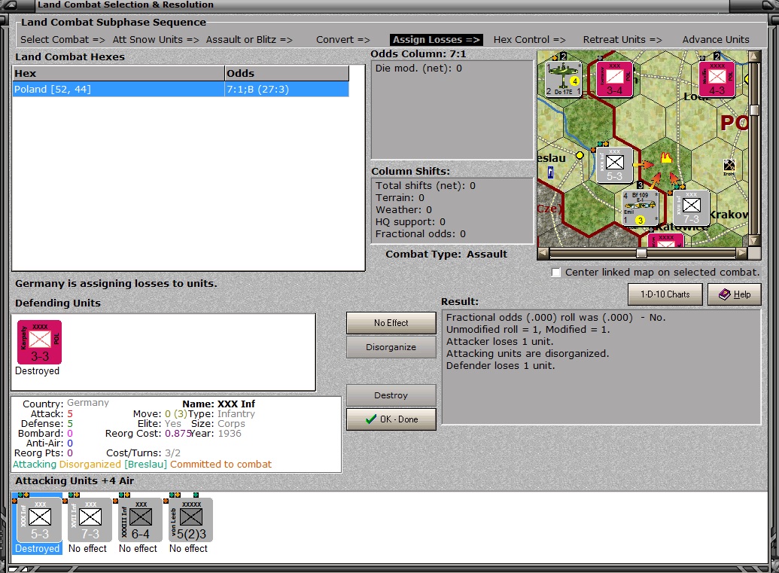Click the Polish 4-3 army counter on map

point(717,79)
